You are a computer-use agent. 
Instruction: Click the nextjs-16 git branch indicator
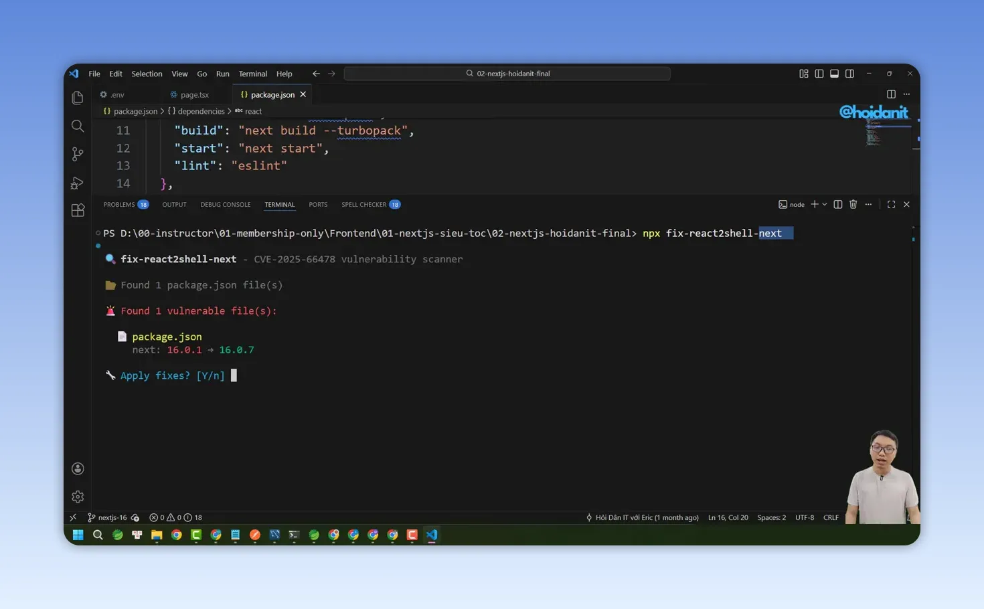[x=107, y=517]
